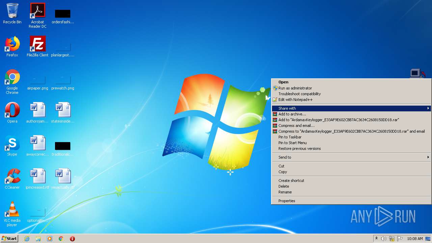The height and width of the screenshot is (243, 432).
Task: Click the 10:08 AM clock
Action: [x=415, y=239]
